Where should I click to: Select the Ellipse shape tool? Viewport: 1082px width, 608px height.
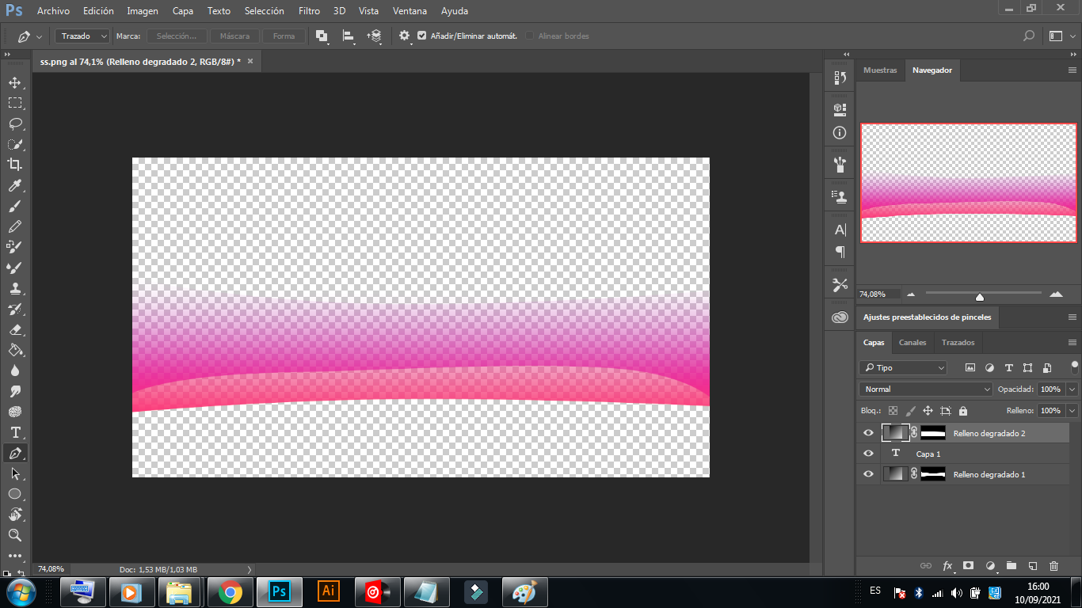tap(15, 494)
